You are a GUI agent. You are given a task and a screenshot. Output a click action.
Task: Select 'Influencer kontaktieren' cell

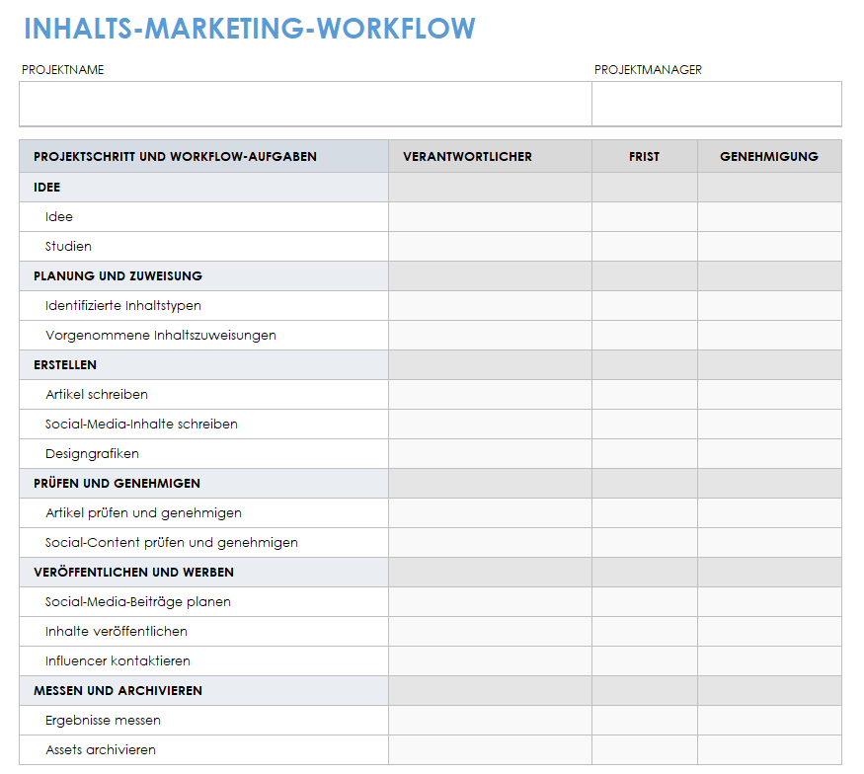[203, 661]
